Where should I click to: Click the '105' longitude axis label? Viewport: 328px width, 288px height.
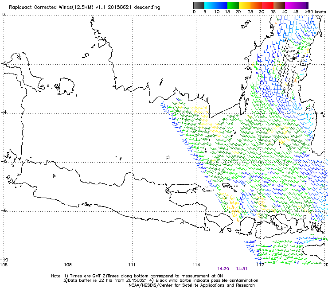[4, 265]
